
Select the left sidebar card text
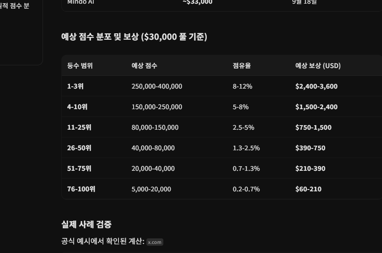pyautogui.click(x=15, y=5)
